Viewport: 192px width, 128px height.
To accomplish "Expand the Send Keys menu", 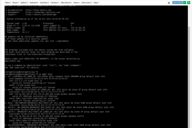I will pos(44,3).
